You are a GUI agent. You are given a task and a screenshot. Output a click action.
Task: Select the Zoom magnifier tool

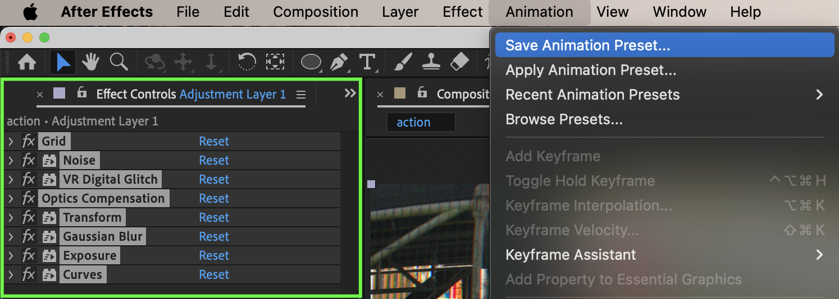click(x=118, y=62)
